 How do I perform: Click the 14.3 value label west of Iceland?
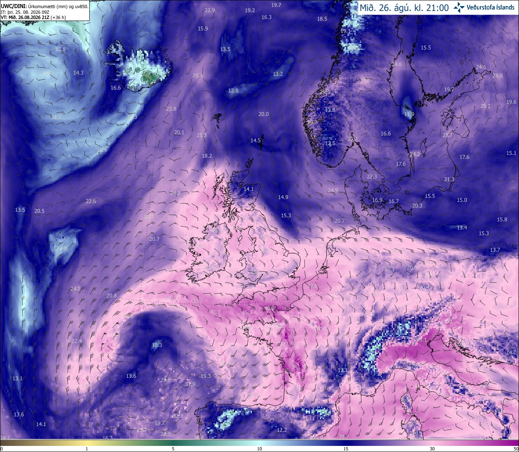click(78, 73)
